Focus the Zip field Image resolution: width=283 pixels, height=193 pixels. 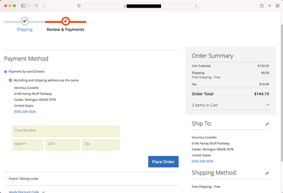[101, 145]
